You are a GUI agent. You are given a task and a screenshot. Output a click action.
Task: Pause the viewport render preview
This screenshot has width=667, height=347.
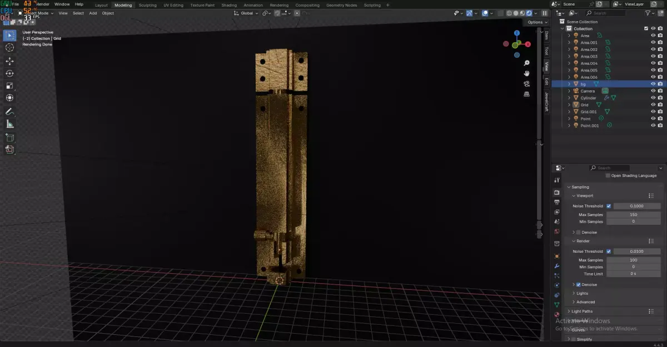[544, 13]
